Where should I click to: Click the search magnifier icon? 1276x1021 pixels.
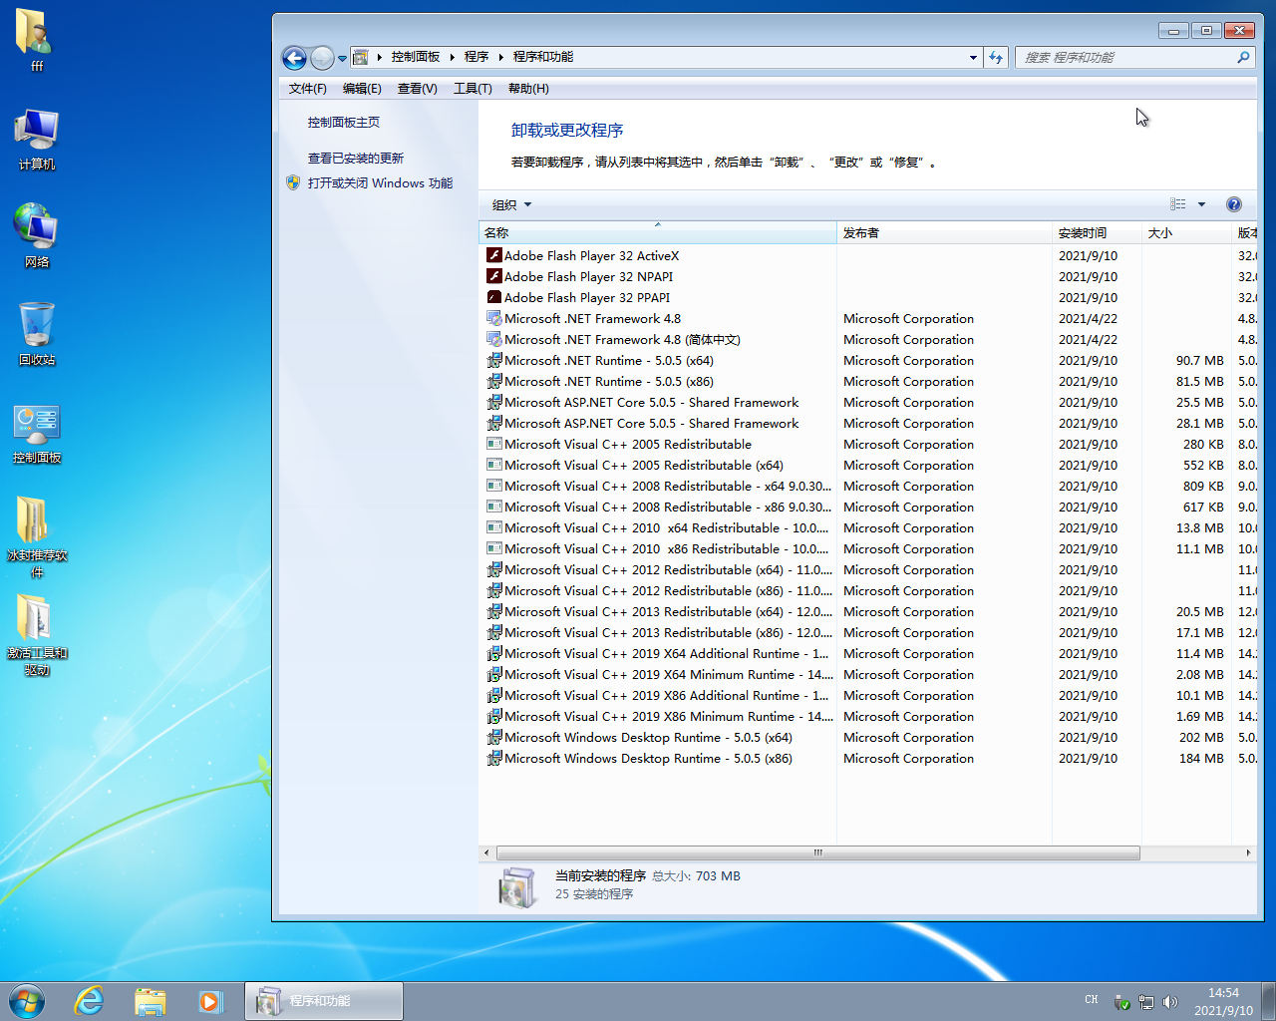[1243, 58]
